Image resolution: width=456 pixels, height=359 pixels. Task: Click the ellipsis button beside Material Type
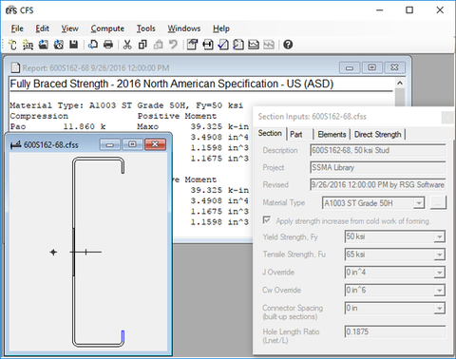438,203
